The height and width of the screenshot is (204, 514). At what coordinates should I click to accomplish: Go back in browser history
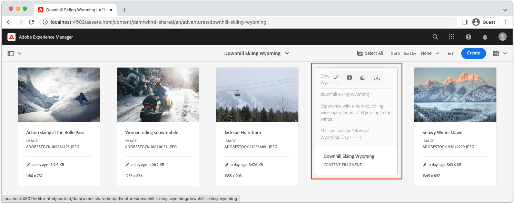click(9, 22)
